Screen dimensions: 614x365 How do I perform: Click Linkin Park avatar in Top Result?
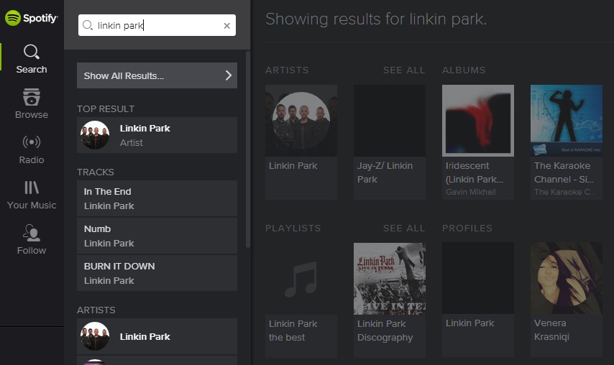pos(95,135)
